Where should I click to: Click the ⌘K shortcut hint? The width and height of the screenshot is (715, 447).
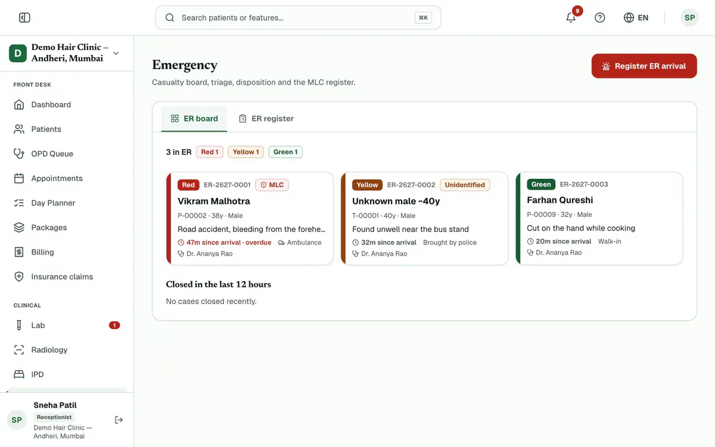point(423,18)
